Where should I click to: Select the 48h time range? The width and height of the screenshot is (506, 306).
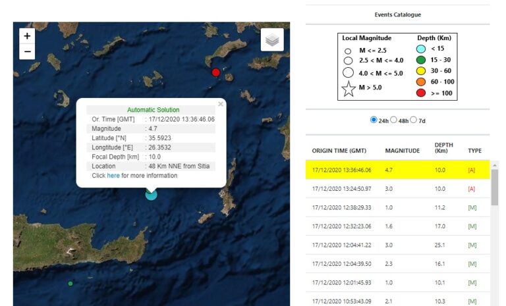click(x=394, y=120)
